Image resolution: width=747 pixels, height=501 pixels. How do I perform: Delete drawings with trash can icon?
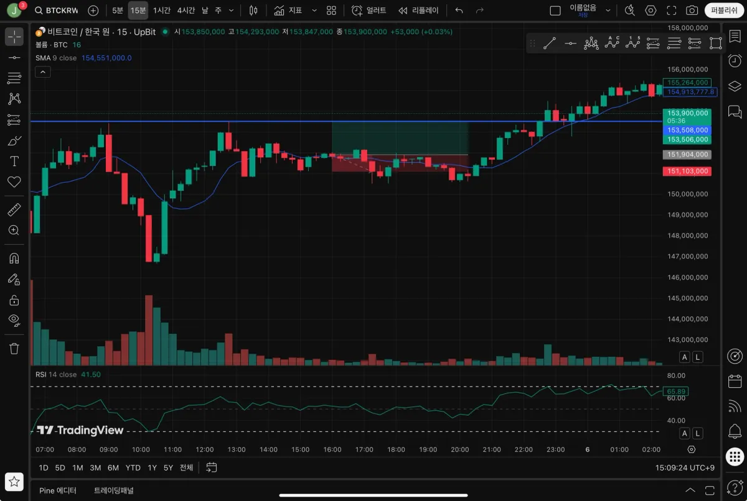[x=14, y=348]
